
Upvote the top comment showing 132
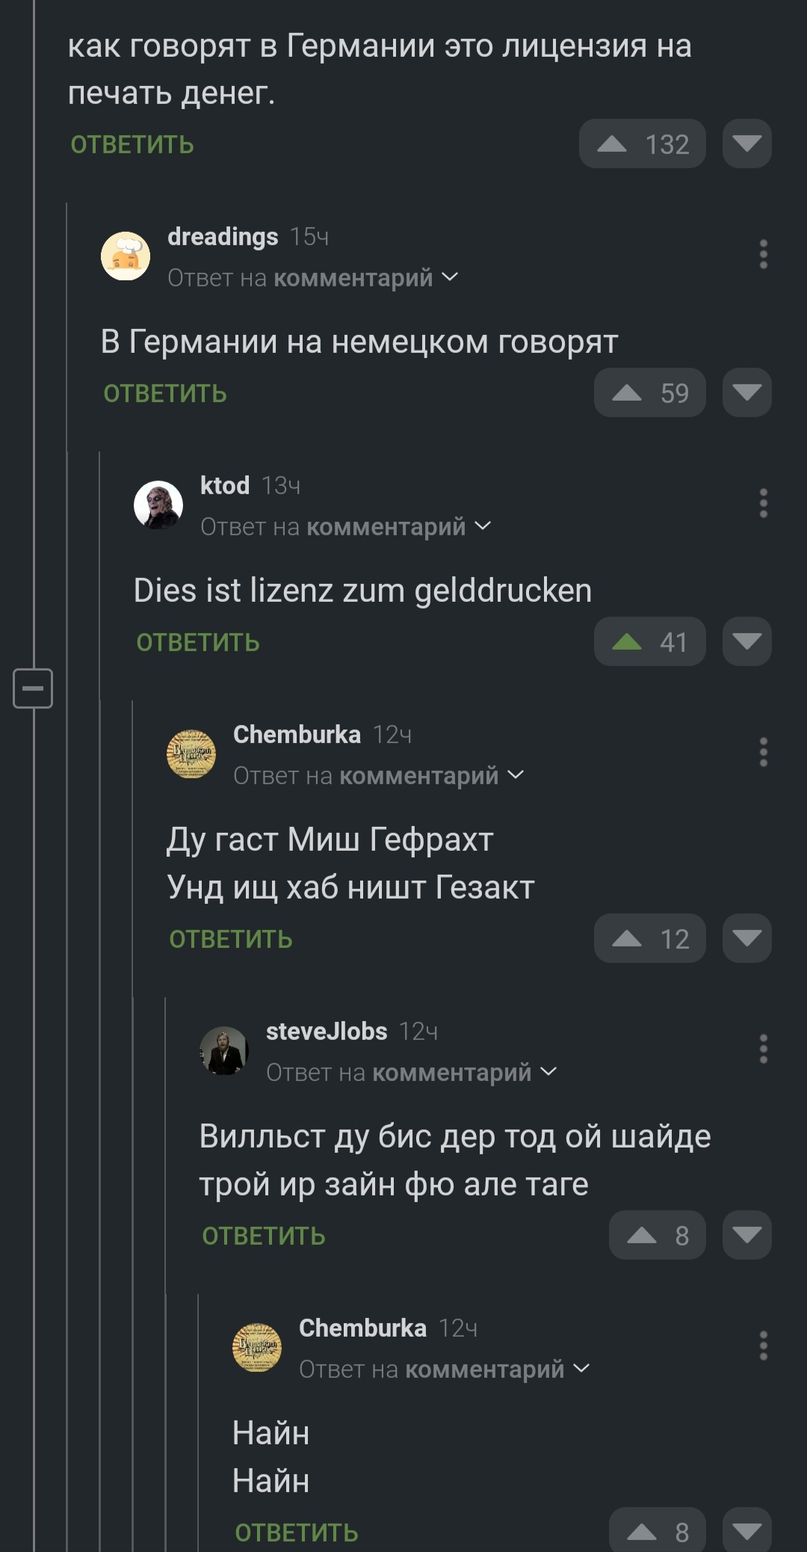[x=612, y=144]
